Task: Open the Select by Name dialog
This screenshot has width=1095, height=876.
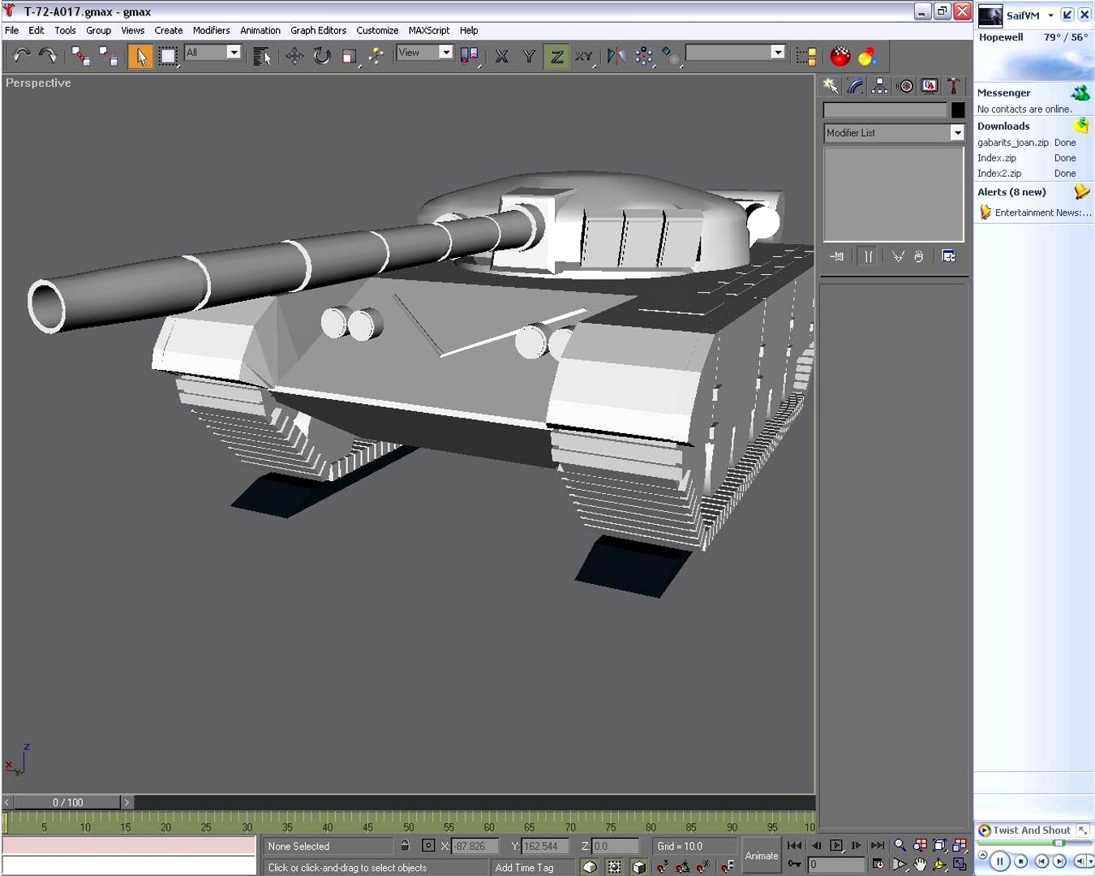Action: (x=261, y=55)
